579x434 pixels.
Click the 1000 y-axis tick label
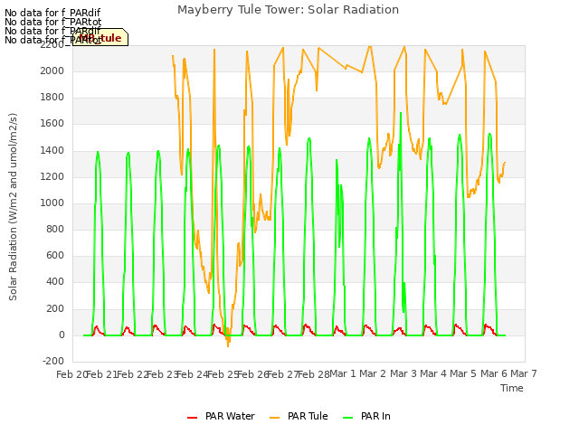[x=52, y=203]
